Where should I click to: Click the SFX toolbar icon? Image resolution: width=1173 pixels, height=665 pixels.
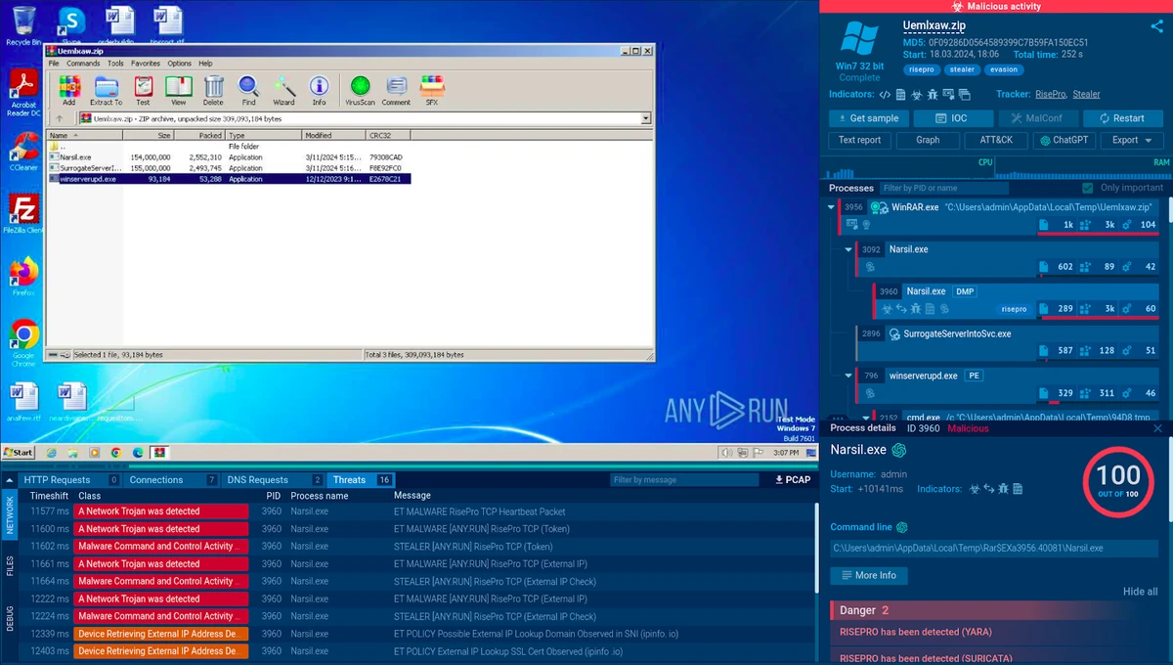[x=432, y=90]
